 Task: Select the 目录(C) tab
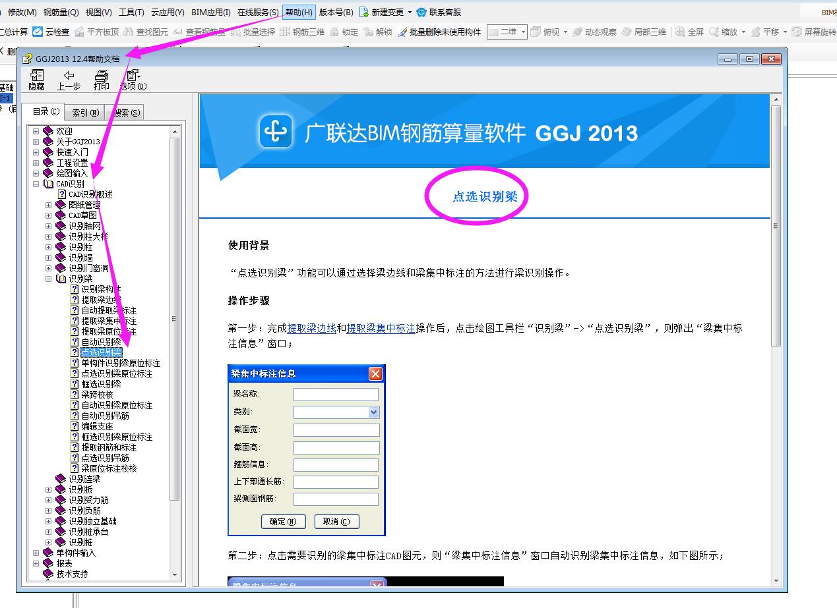tap(46, 111)
